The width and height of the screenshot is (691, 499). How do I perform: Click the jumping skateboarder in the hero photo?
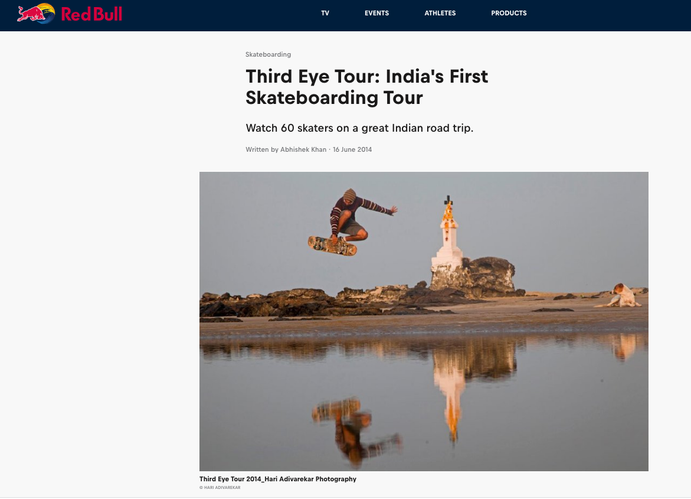(352, 216)
